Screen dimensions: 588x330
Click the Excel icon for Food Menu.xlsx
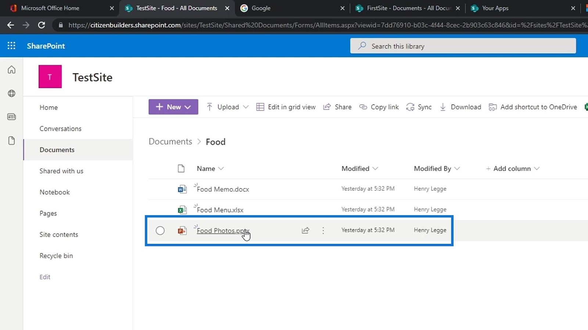click(x=182, y=210)
